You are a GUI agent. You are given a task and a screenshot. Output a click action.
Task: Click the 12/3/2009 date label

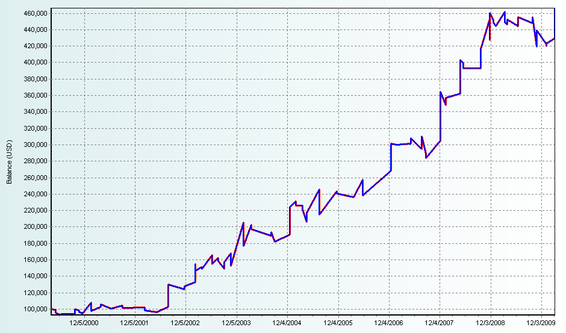[541, 323]
